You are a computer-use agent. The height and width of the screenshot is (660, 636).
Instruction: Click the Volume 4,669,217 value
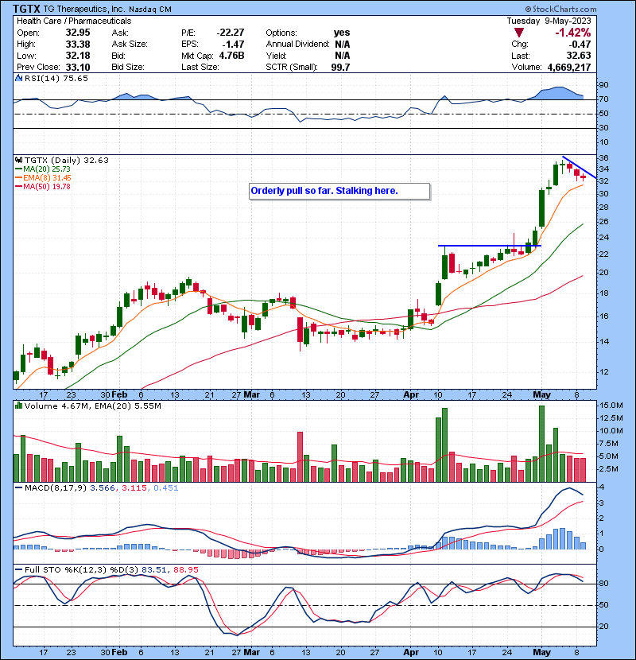tap(569, 67)
